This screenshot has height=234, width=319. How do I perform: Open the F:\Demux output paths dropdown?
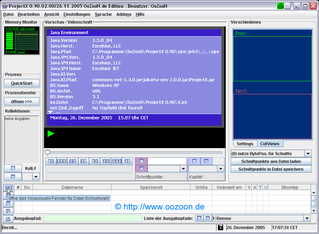[x=307, y=219]
